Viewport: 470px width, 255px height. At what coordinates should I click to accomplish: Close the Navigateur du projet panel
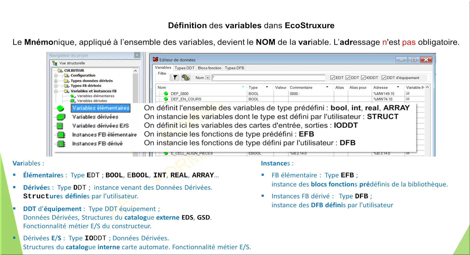pyautogui.click(x=137, y=55)
